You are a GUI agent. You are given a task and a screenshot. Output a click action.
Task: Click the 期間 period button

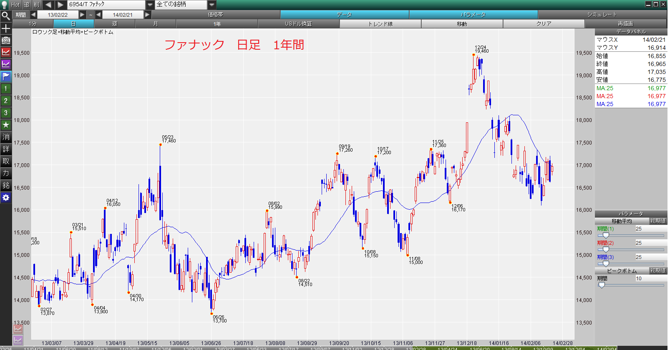coord(21,15)
